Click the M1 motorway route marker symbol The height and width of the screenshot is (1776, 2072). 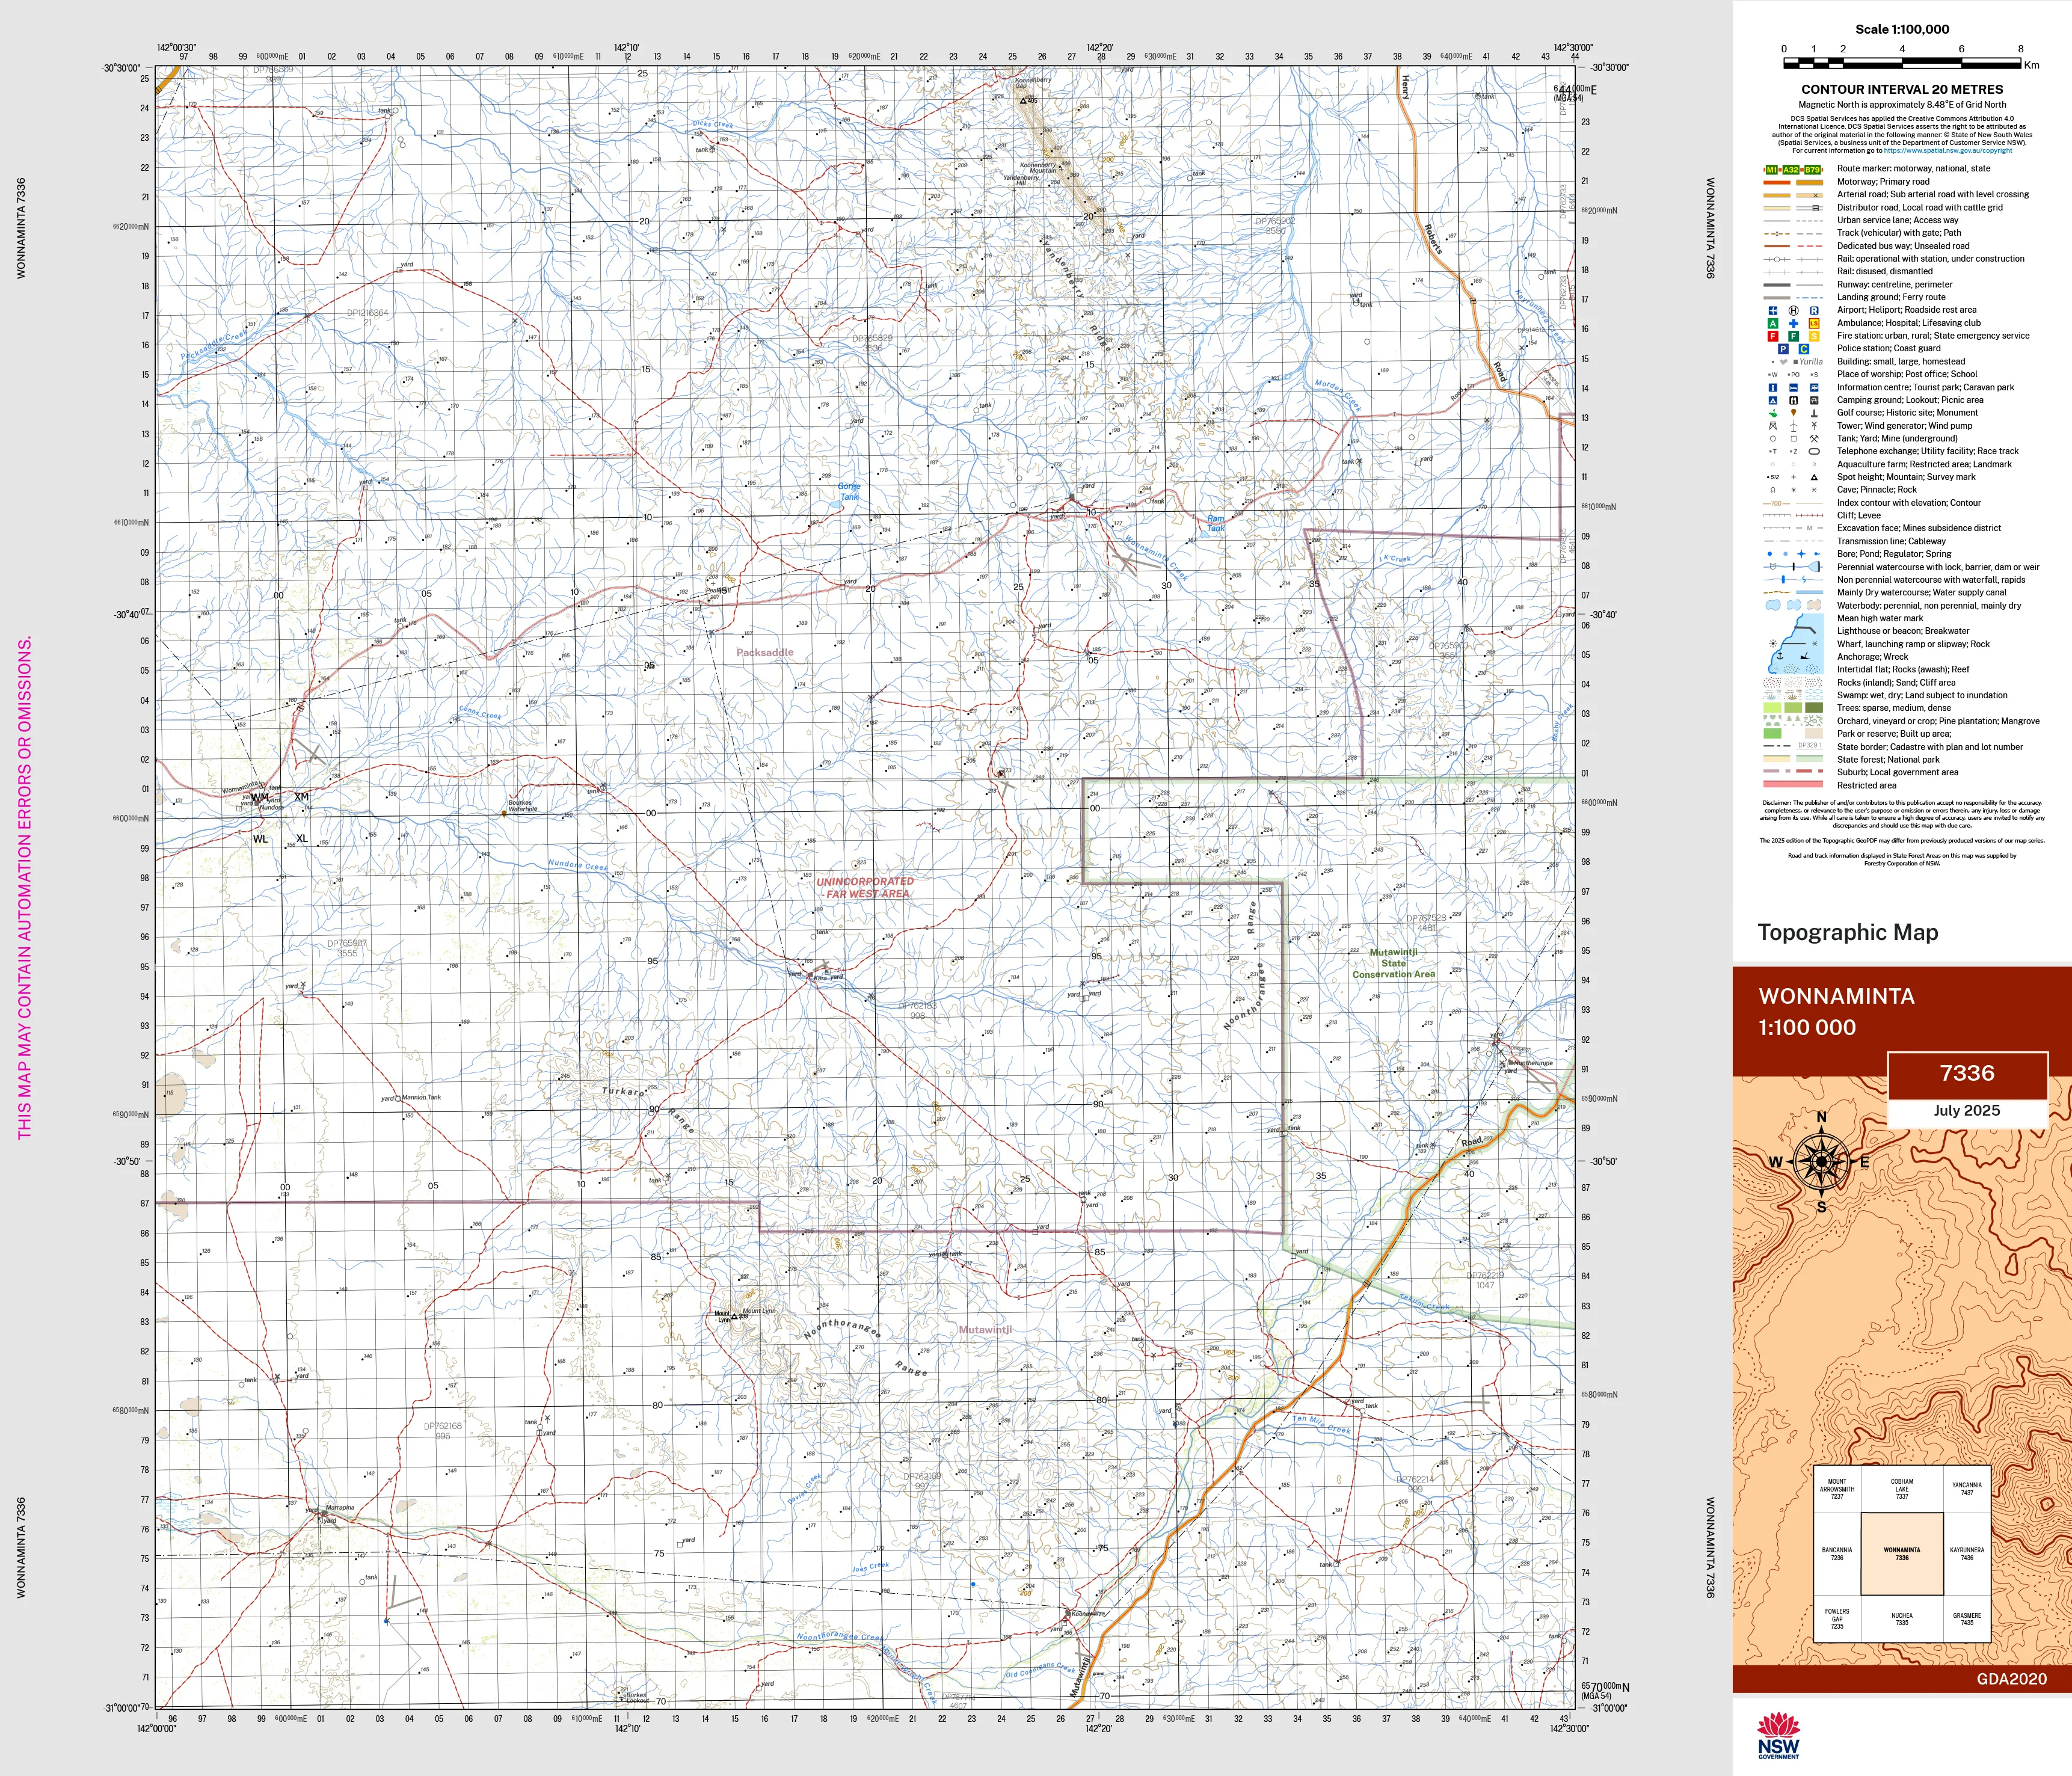click(1772, 170)
